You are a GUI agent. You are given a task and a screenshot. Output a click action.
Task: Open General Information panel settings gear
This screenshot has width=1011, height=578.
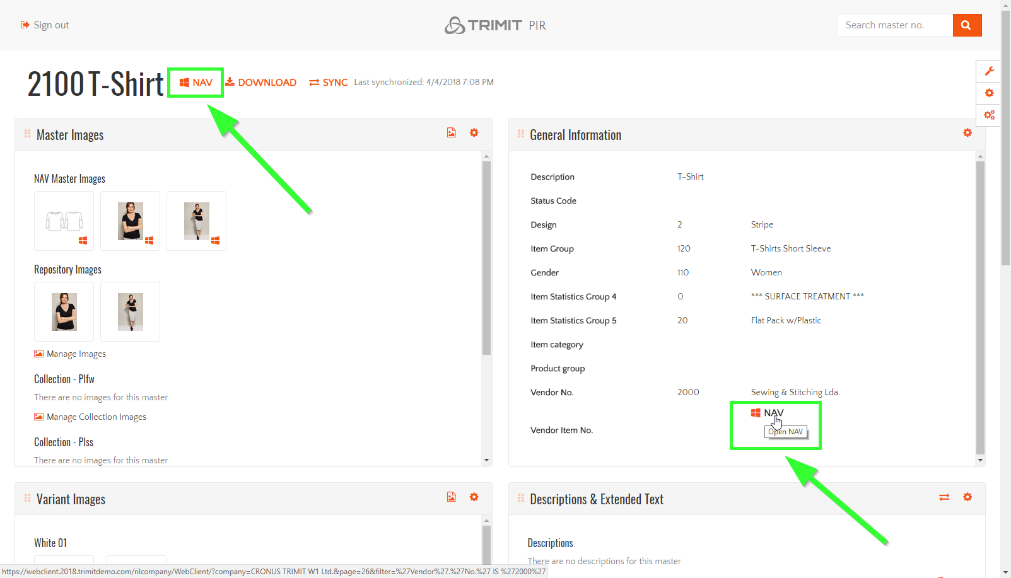click(x=967, y=133)
